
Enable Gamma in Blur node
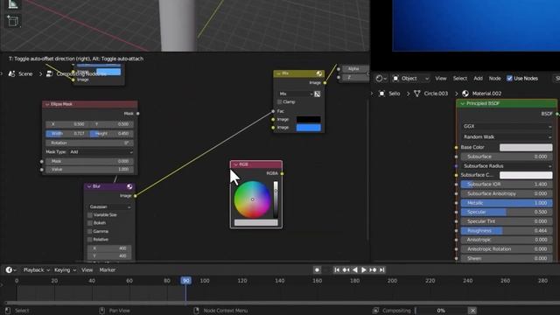coord(90,231)
